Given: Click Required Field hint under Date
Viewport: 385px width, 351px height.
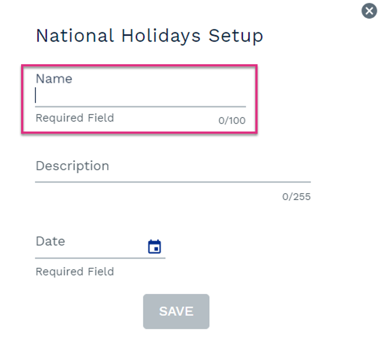Looking at the screenshot, I should [75, 272].
